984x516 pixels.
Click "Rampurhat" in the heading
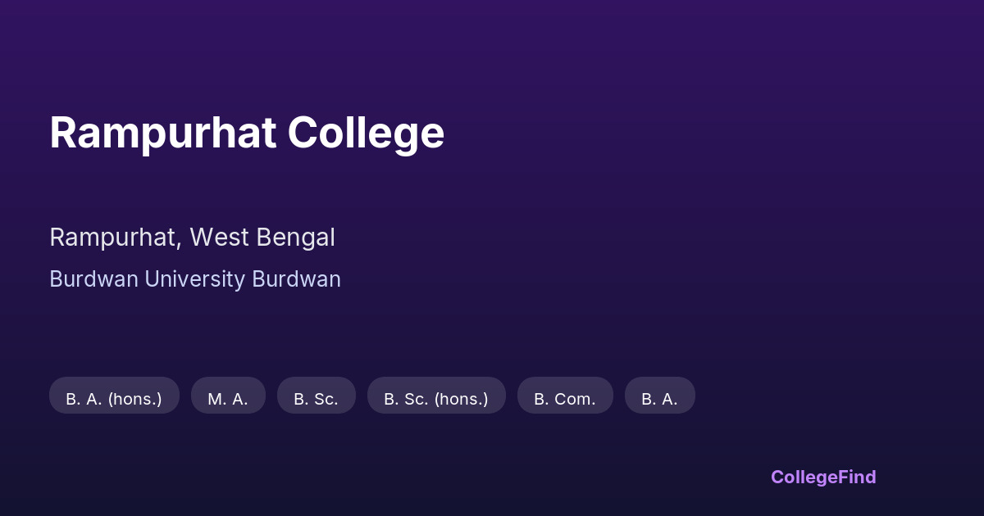(x=162, y=133)
